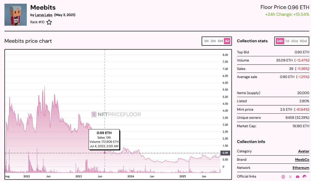Click the Meebits avatar thumbnail
The height and width of the screenshot is (181, 311).
click(x=16, y=15)
